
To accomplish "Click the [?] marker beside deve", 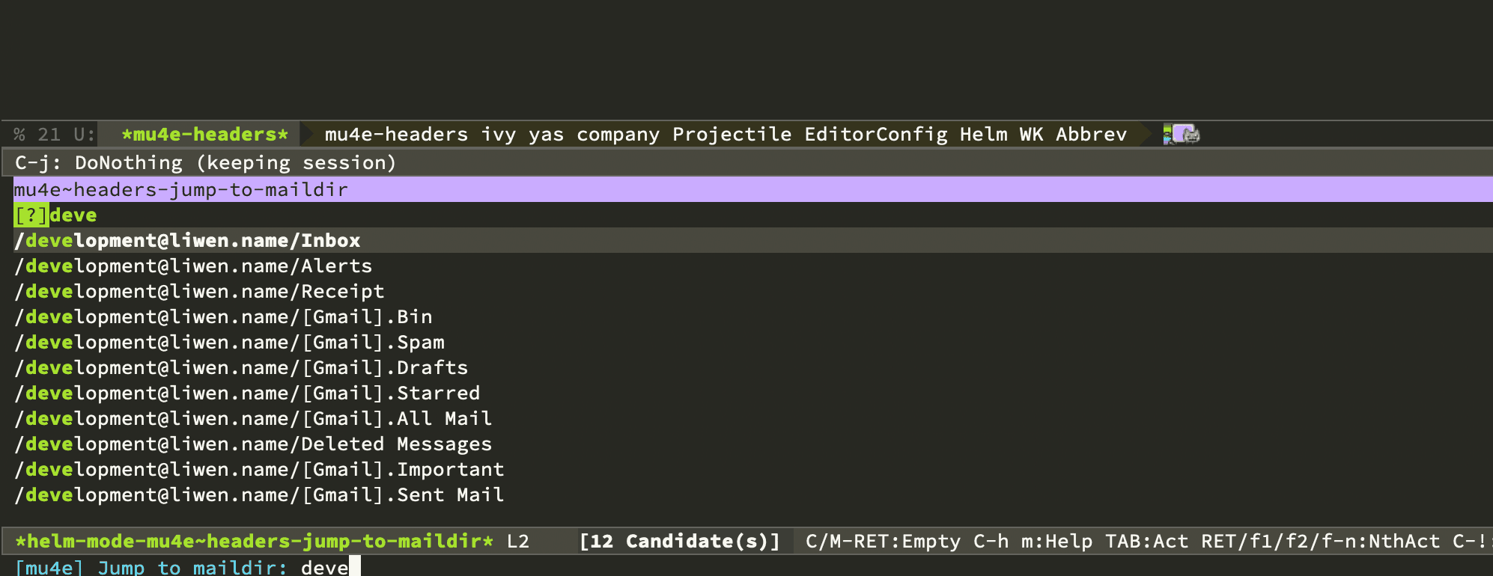I will [x=31, y=215].
